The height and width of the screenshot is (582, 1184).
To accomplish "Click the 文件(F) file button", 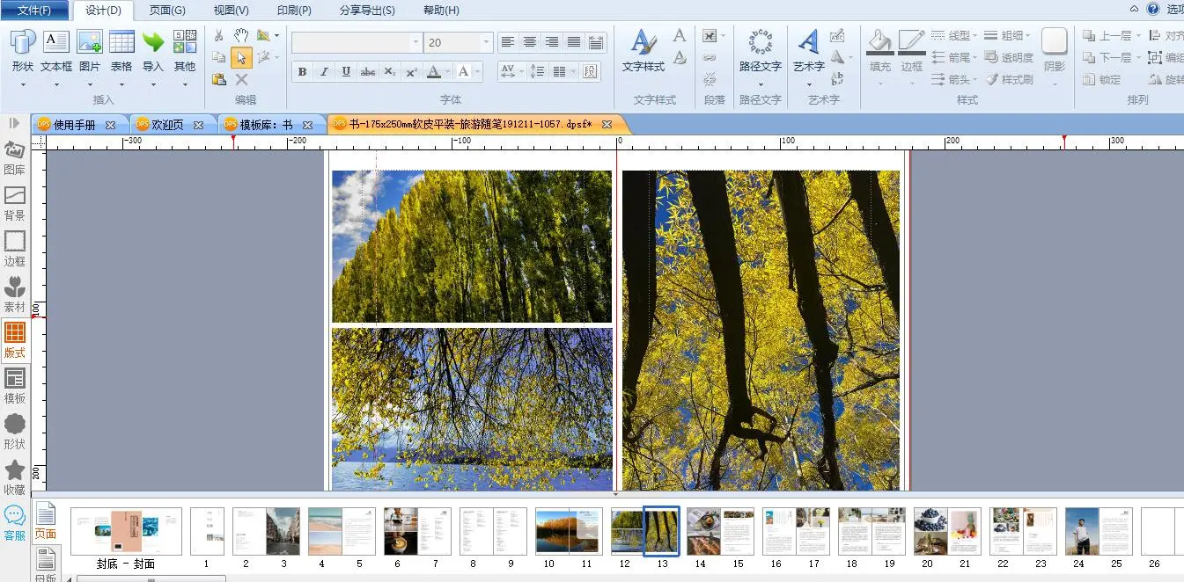I will 34,11.
